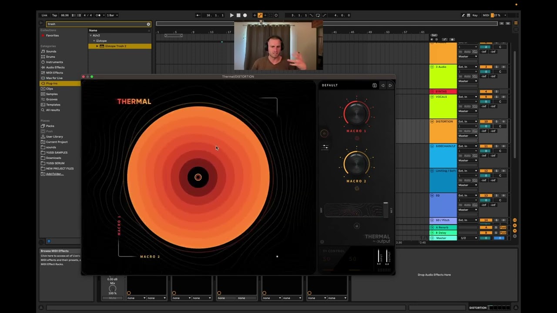557x313 pixels.
Task: Show the In/Out section toggle icon
Action: (x=515, y=220)
